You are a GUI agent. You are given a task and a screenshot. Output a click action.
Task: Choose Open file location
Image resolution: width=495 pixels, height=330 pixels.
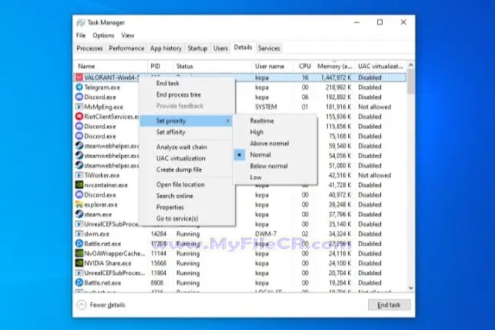187,184
